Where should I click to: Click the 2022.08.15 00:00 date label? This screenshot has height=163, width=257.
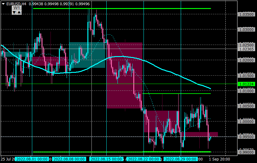(106, 159)
